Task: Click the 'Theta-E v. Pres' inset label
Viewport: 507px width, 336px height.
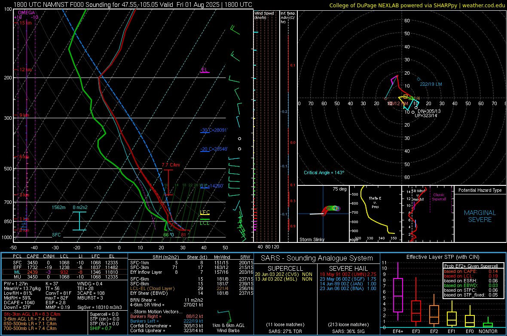Action: point(375,202)
